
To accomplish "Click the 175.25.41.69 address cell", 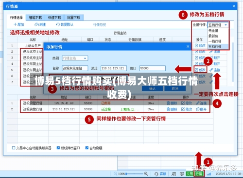I will pos(64,103).
